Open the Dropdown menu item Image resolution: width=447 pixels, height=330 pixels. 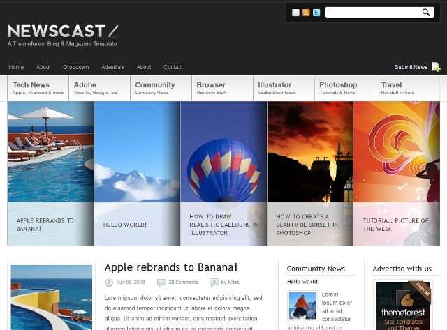(76, 67)
